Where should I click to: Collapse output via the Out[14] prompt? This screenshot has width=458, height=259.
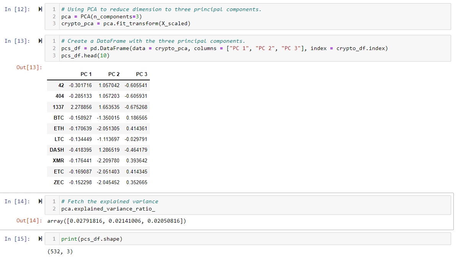pos(29,221)
